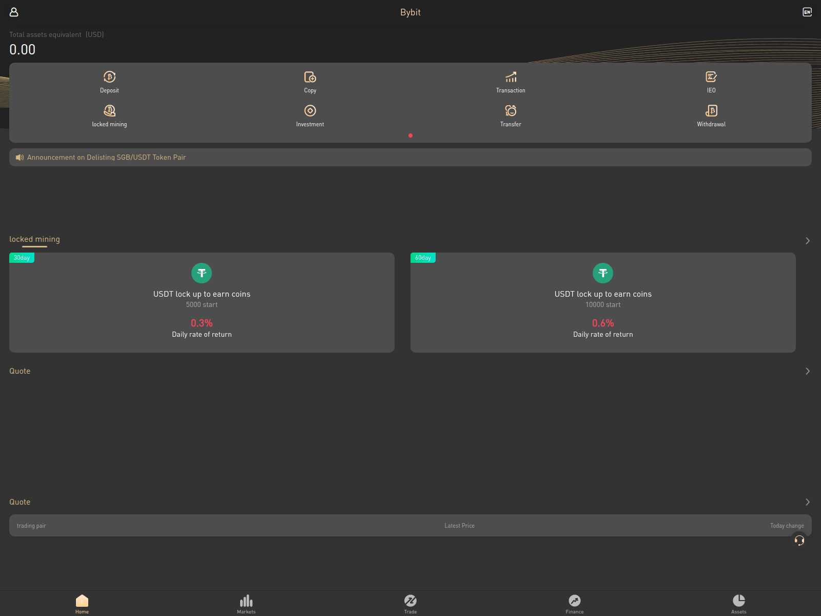Click the announcement speaker icon
This screenshot has width=821, height=616.
tap(19, 158)
